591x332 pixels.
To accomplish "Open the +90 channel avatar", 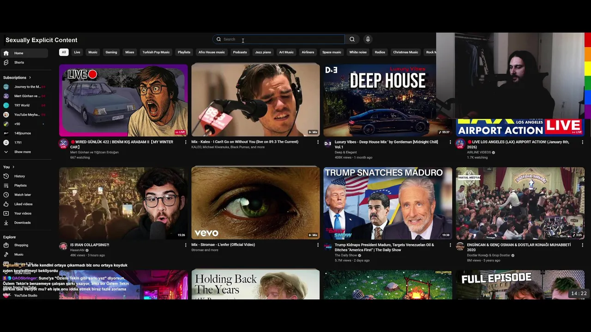I will pos(6,124).
